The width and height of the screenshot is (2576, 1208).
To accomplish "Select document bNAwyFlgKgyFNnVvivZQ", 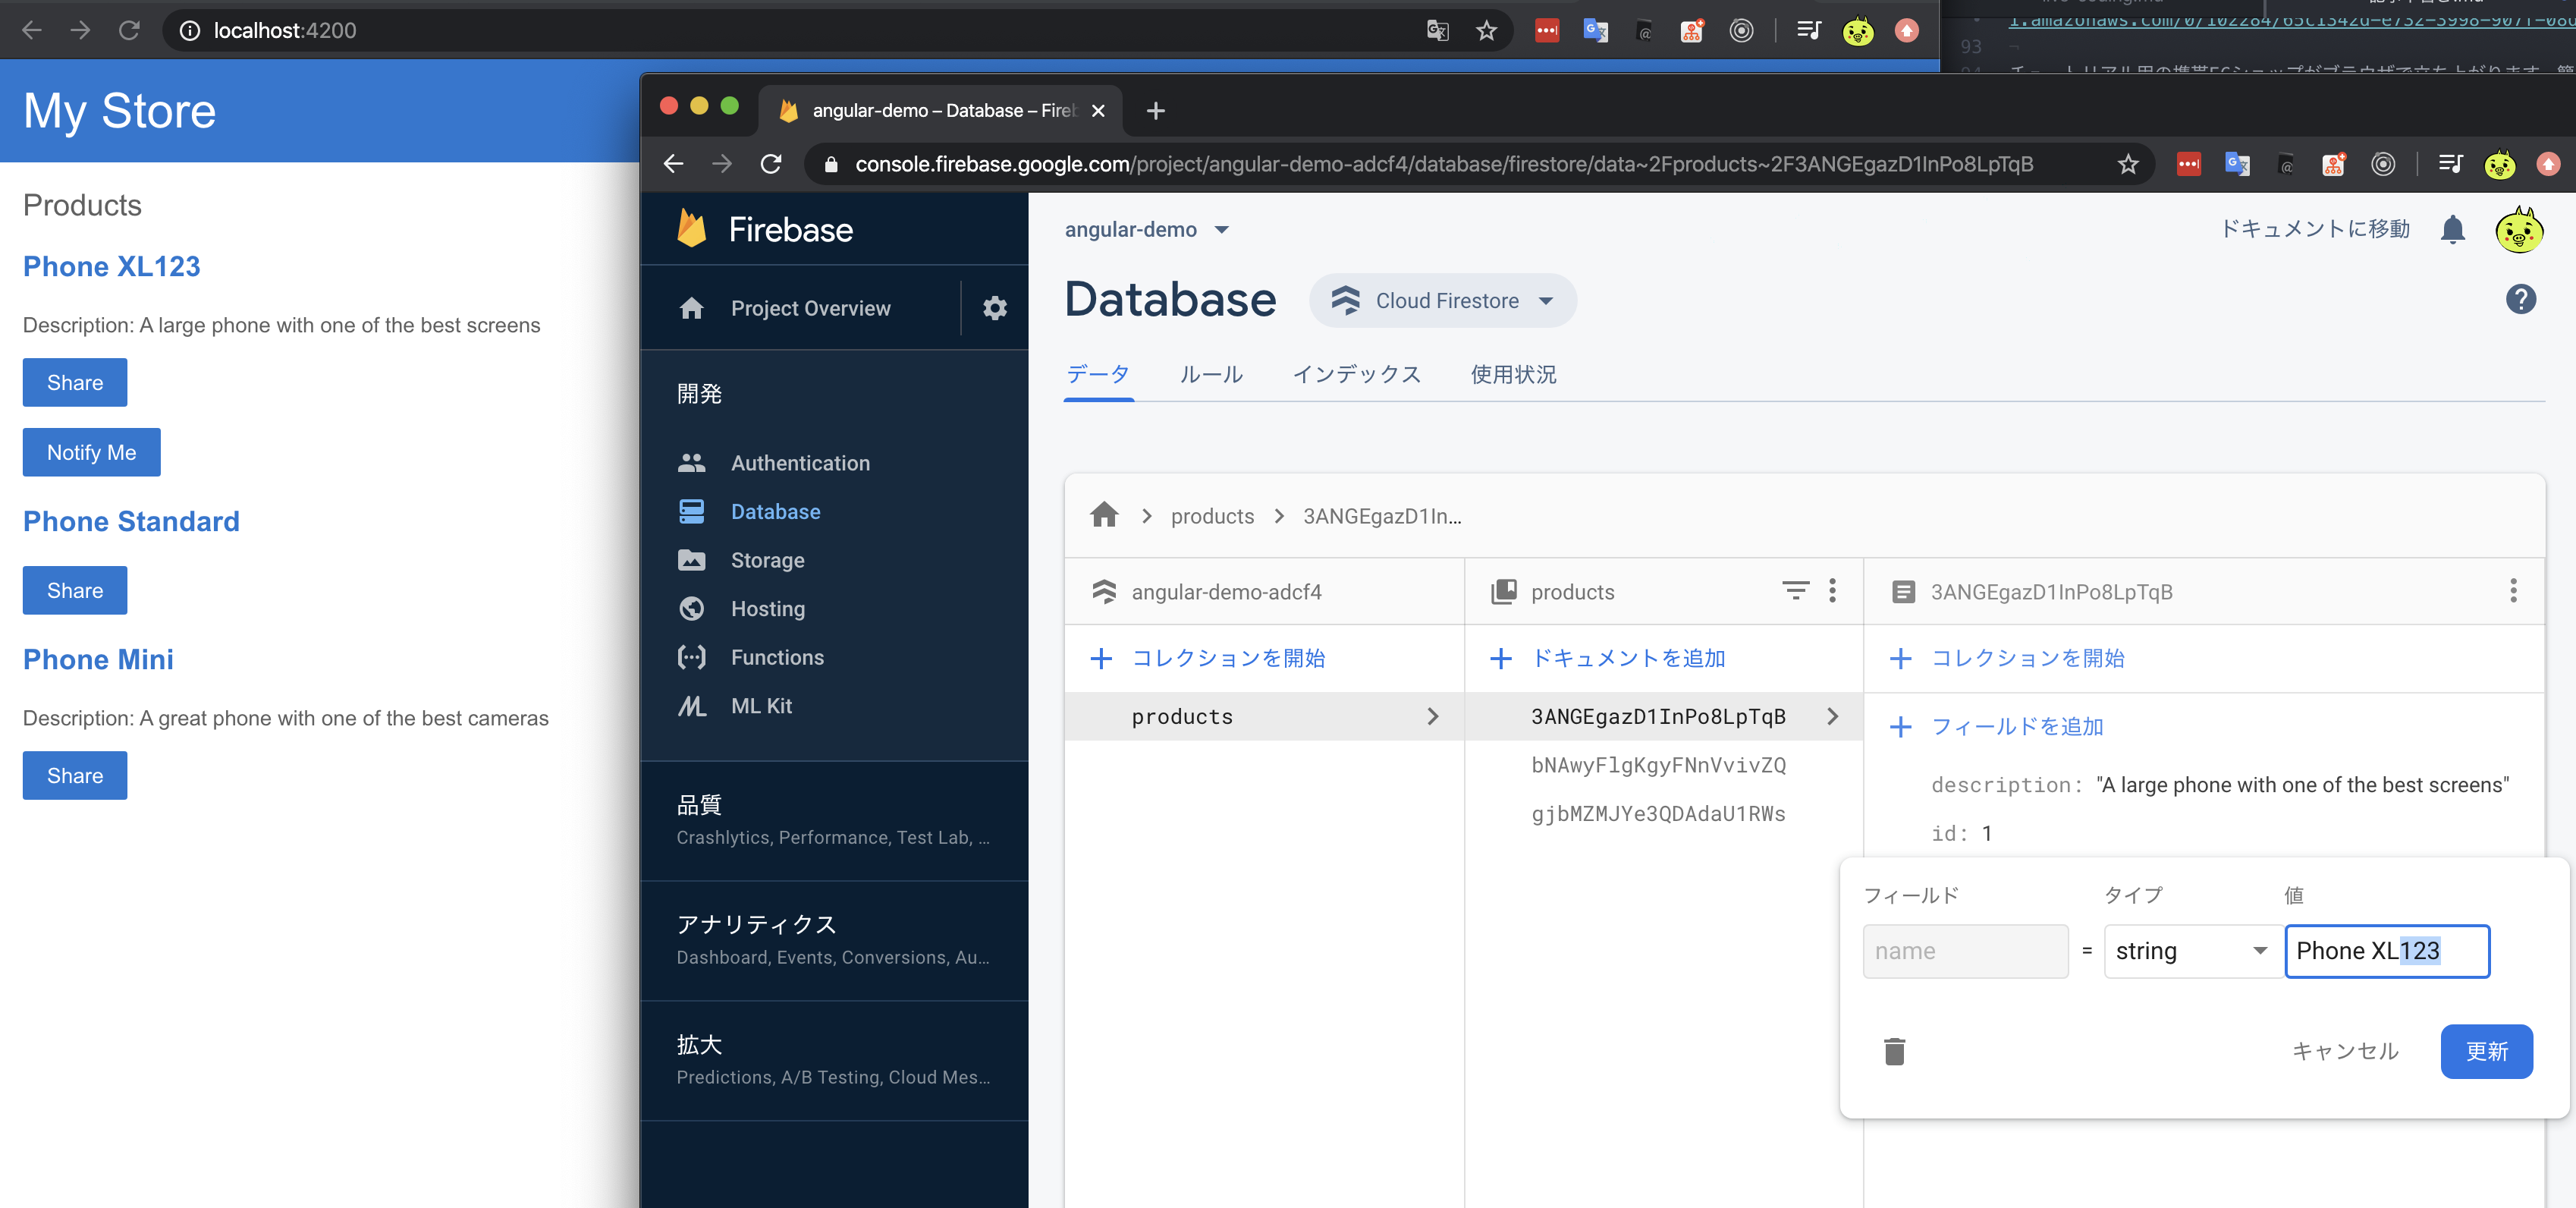I will [x=1658, y=765].
